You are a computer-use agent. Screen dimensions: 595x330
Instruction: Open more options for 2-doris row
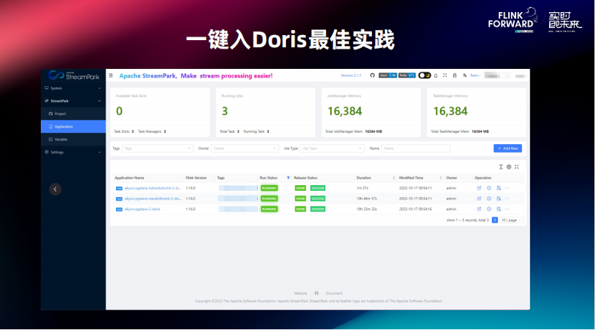(508, 209)
